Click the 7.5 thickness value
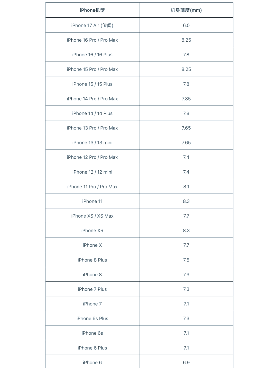The height and width of the screenshot is (368, 279). (x=186, y=260)
